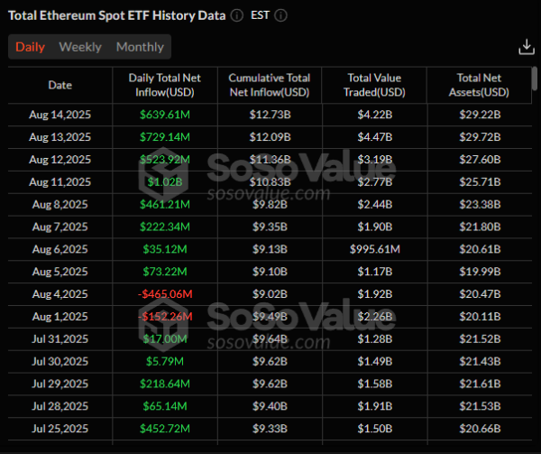Click the -$465.06M outflow value
This screenshot has width=541, height=454.
pos(165,294)
